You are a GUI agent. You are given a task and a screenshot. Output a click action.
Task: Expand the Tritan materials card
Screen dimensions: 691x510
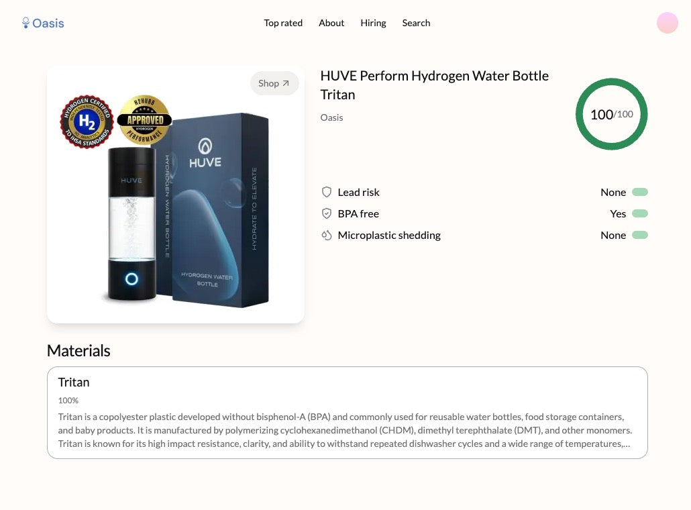tap(346, 412)
